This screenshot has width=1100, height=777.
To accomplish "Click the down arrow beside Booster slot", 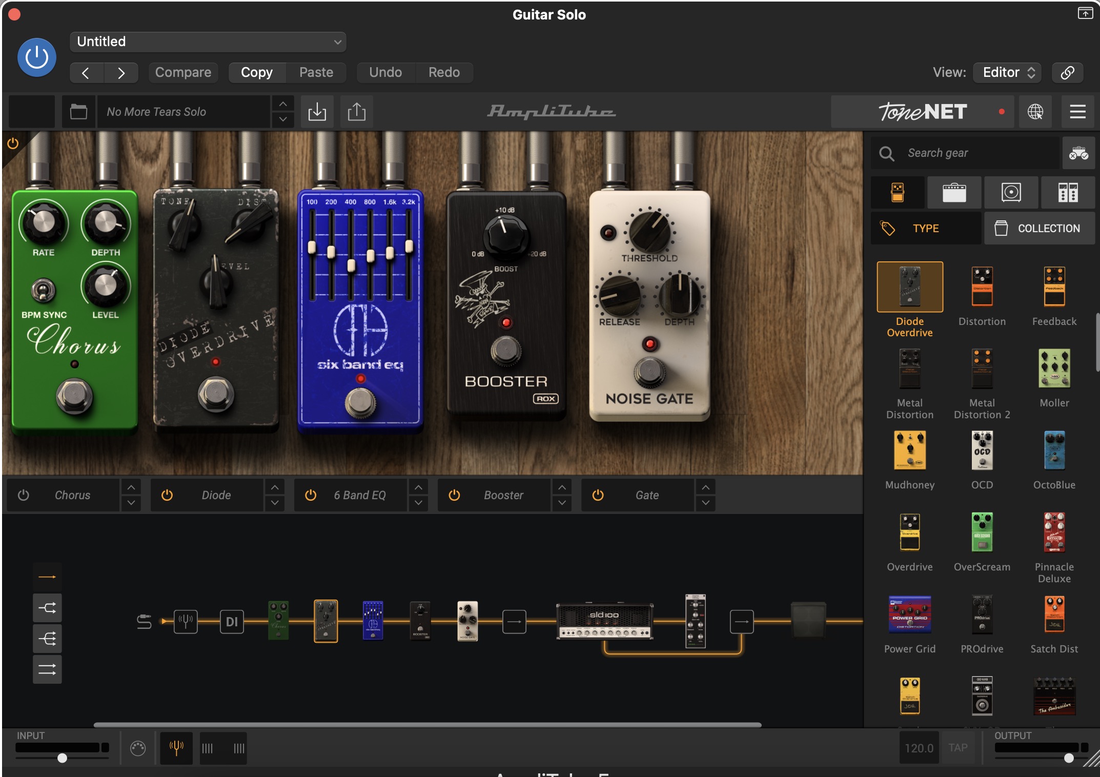I will (562, 503).
